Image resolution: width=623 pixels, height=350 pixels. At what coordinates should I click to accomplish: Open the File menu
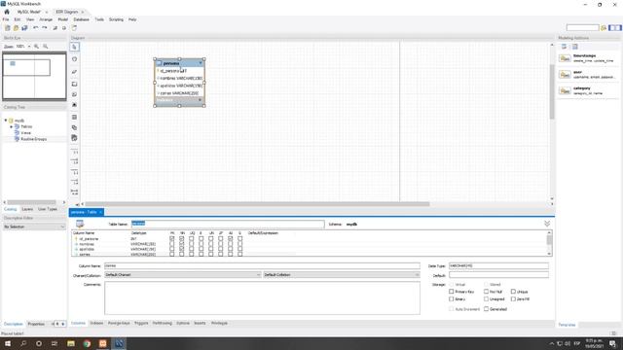tap(6, 19)
